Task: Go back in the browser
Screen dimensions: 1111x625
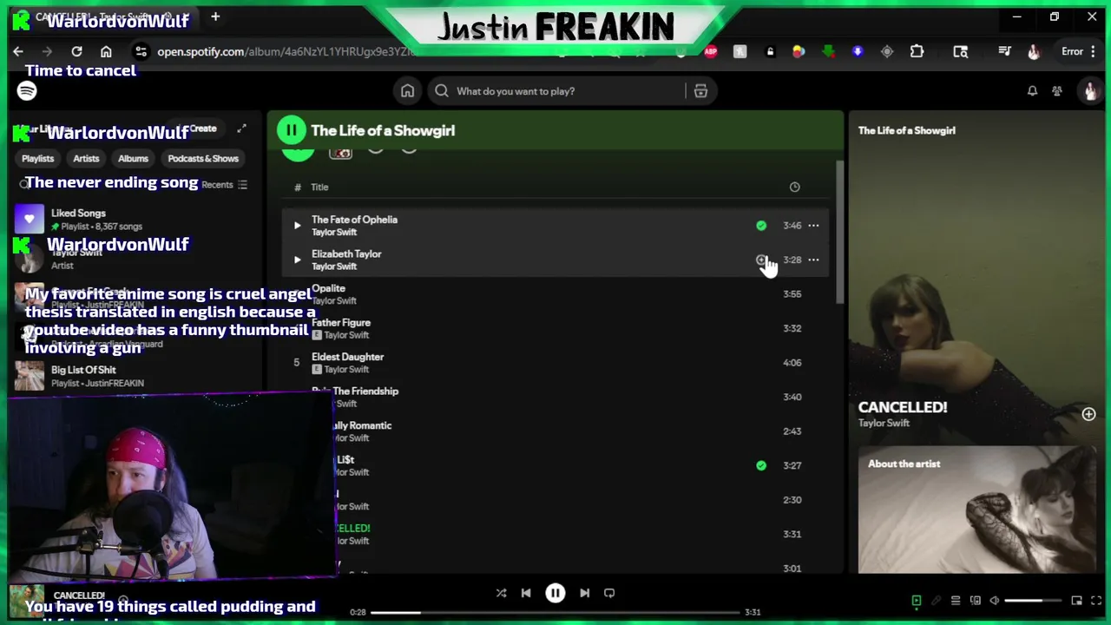Action: click(18, 51)
